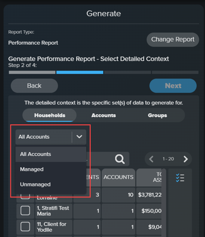Click the step 3 progress bar segment

[x=128, y=72]
